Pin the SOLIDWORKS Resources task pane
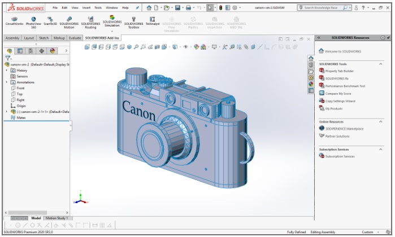 click(x=388, y=38)
